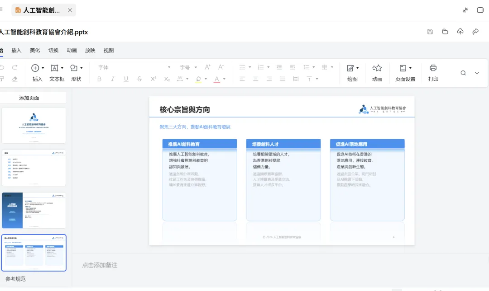Screen dimensions: 489x291
Task: Expand the toolbar collapse chevron
Action: click(x=477, y=73)
